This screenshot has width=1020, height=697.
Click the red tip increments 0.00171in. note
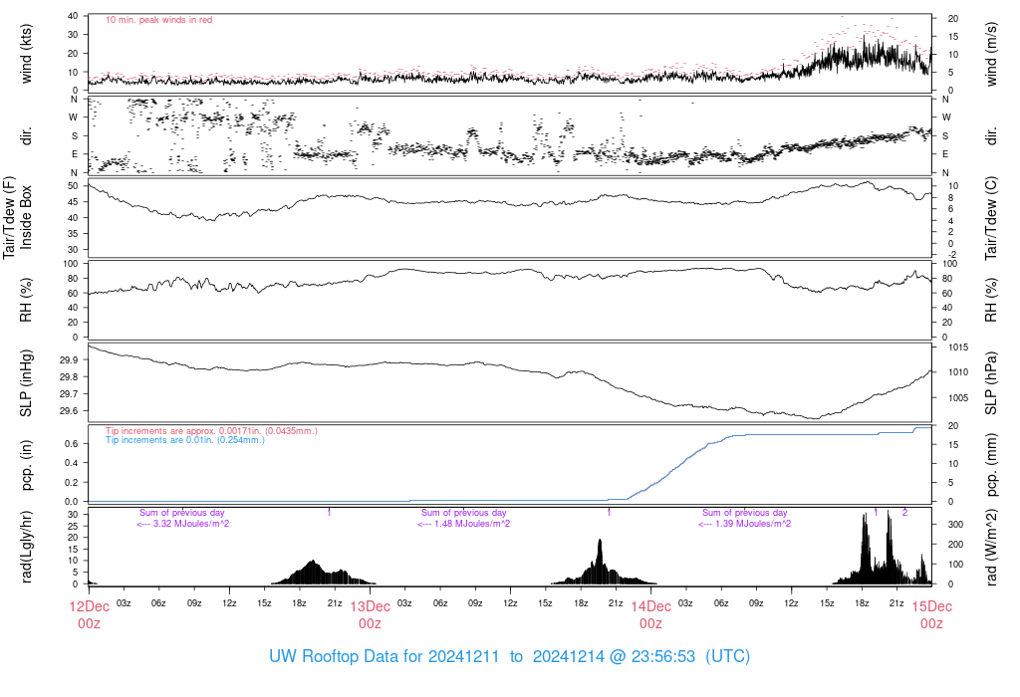211,431
